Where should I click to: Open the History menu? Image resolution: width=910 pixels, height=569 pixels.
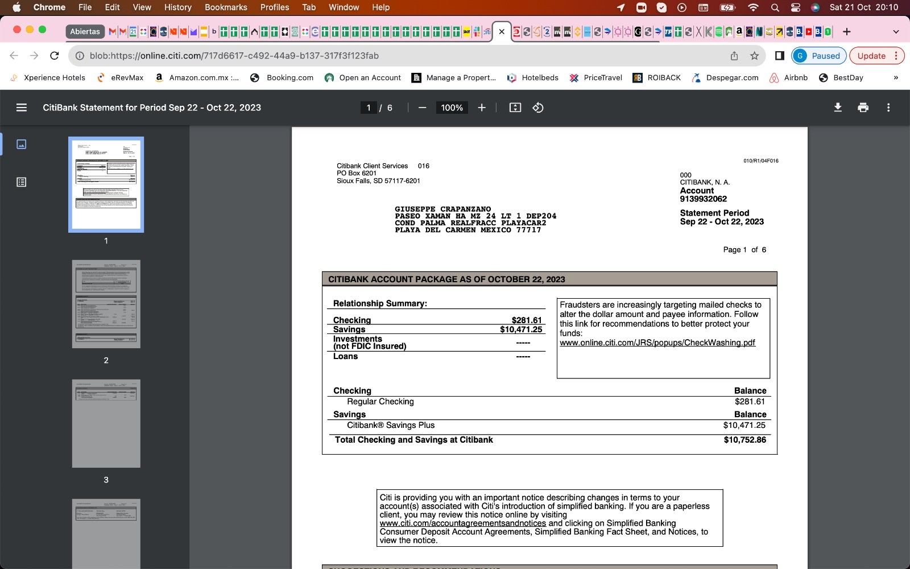click(x=177, y=7)
